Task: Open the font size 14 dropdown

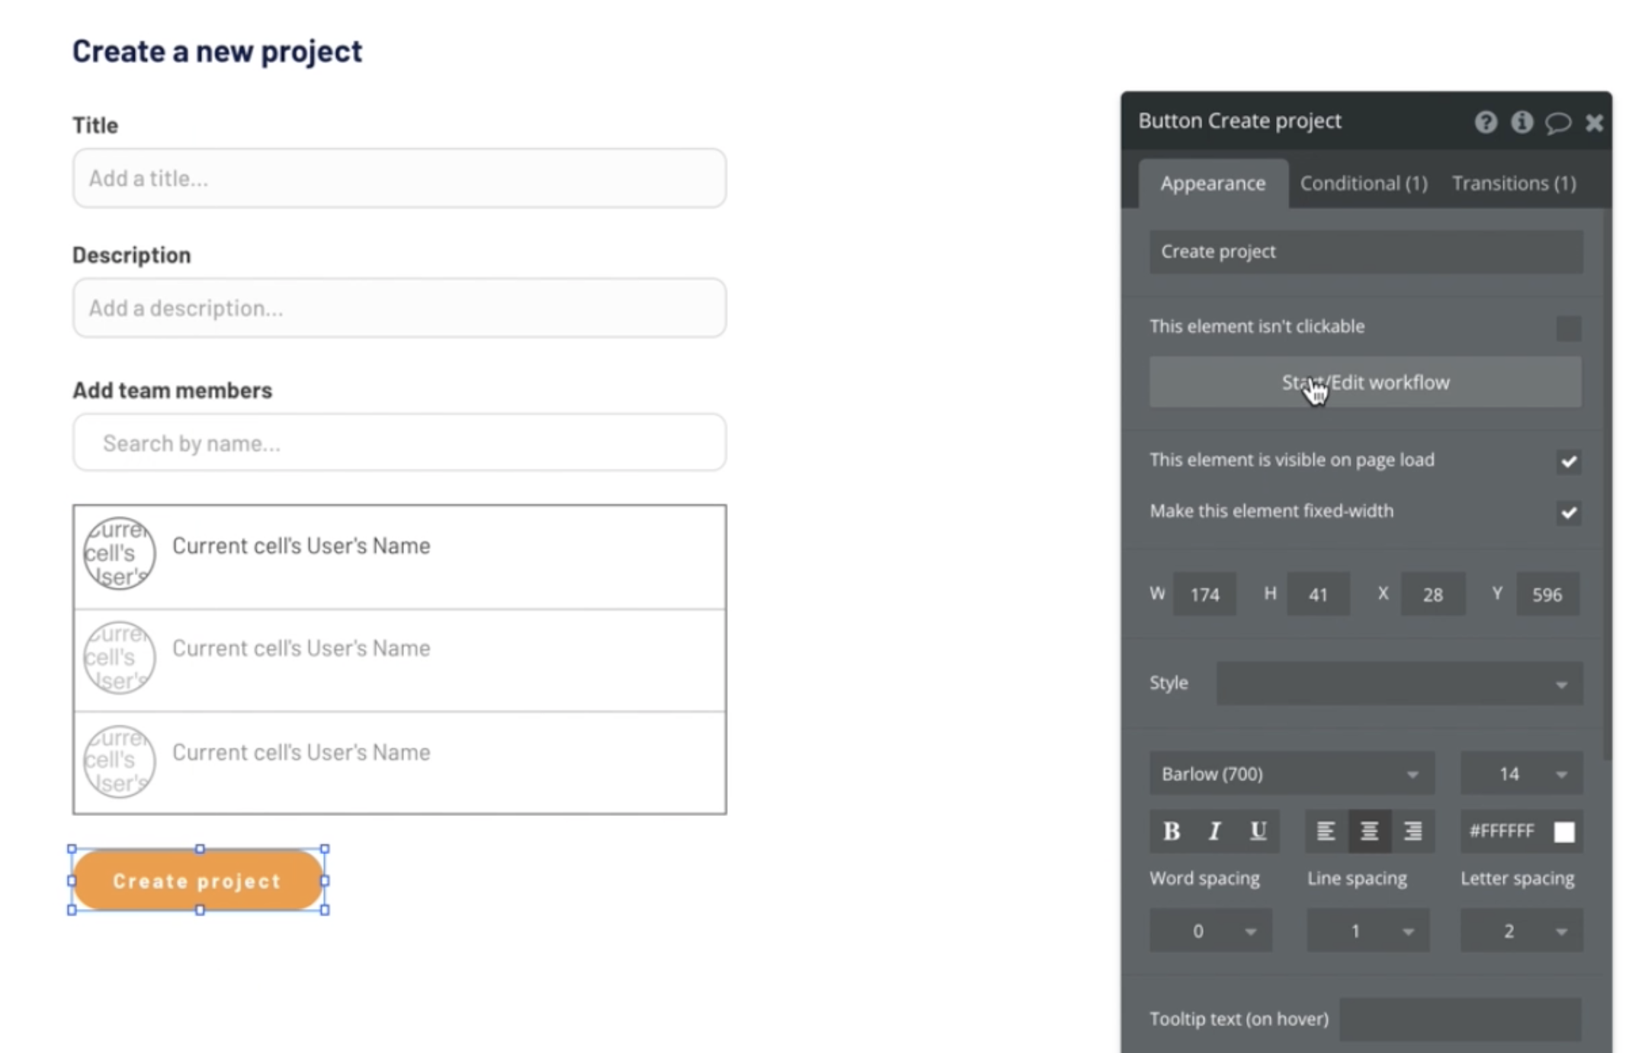Action: [1521, 774]
